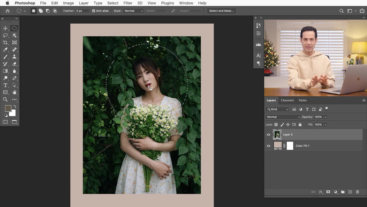The width and height of the screenshot is (367, 207).
Task: Open the Kind filter dropdown
Action: tap(277, 109)
